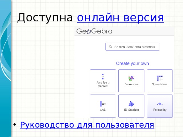Click the algebra dots icon
Image resolution: width=183 pixels, height=137 pixels.
point(103,76)
